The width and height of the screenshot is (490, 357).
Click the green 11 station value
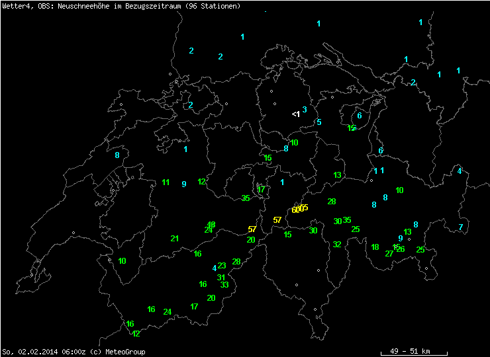coord(166,182)
